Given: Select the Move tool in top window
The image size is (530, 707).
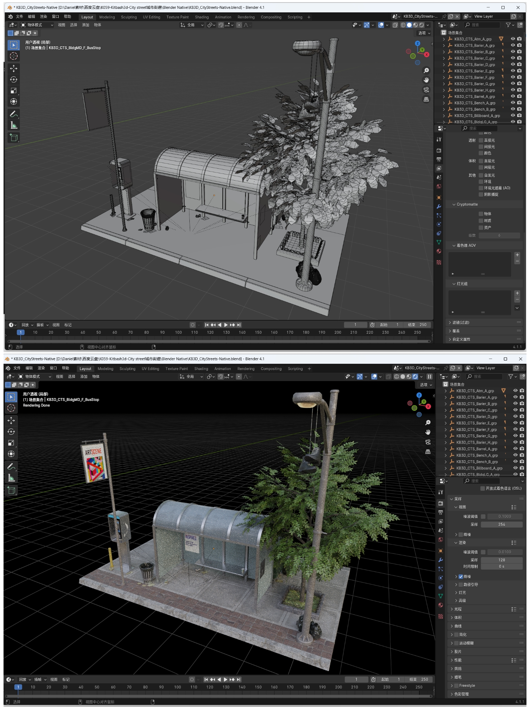Looking at the screenshot, I should tap(14, 68).
